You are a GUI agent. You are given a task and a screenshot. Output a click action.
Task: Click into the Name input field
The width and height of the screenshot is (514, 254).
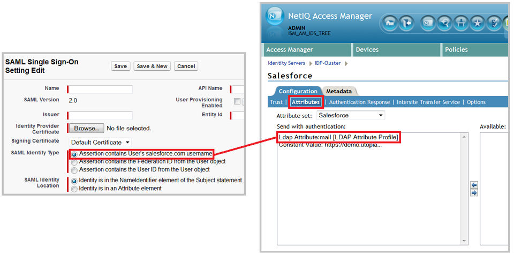point(101,89)
